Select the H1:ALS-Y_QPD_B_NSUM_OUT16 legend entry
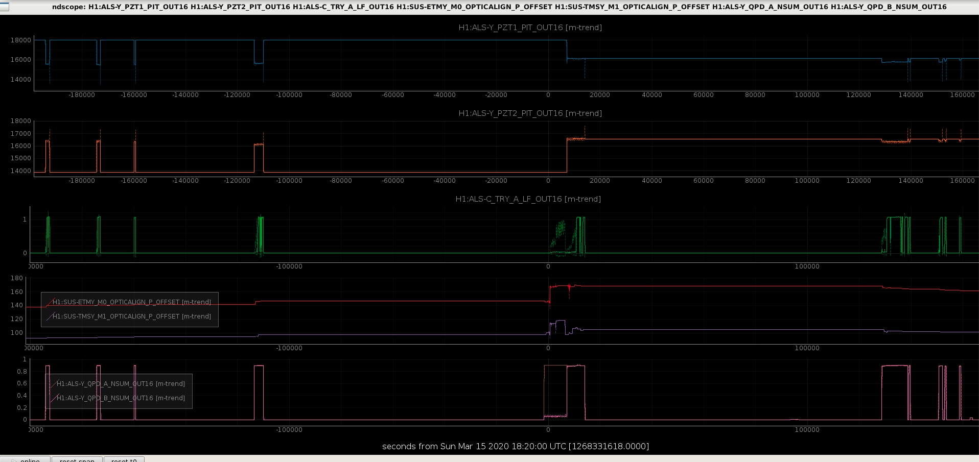This screenshot has width=979, height=462. point(121,398)
